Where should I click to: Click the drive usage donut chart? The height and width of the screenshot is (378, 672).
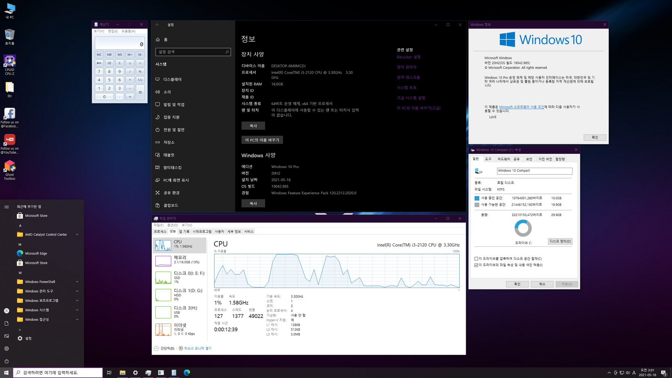coord(523,228)
